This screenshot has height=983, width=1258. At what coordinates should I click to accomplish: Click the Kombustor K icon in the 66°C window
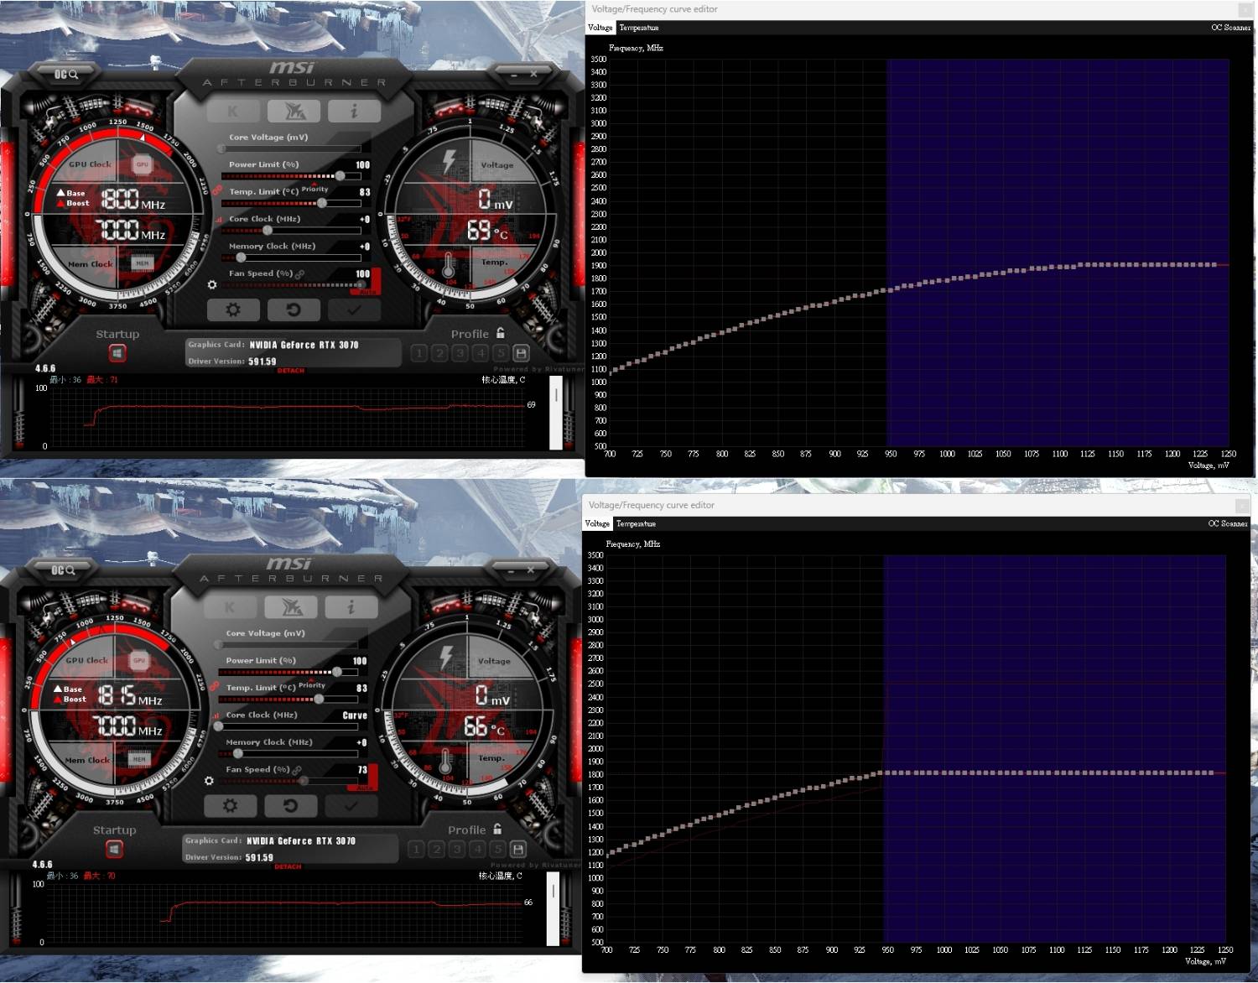(230, 606)
